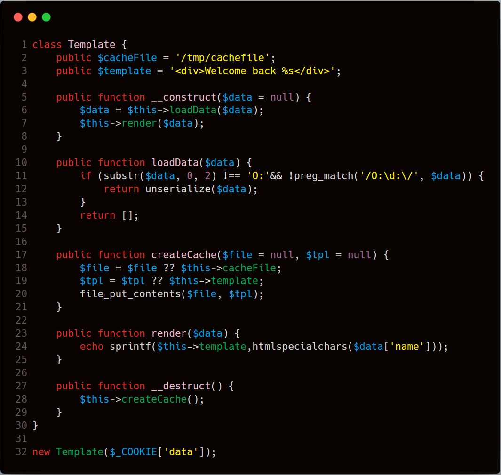Click the red close window dot
501x475 pixels.
click(18, 17)
